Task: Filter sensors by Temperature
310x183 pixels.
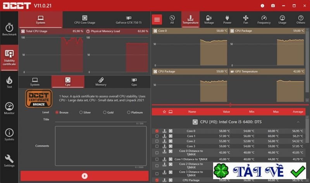Action: click(190, 20)
